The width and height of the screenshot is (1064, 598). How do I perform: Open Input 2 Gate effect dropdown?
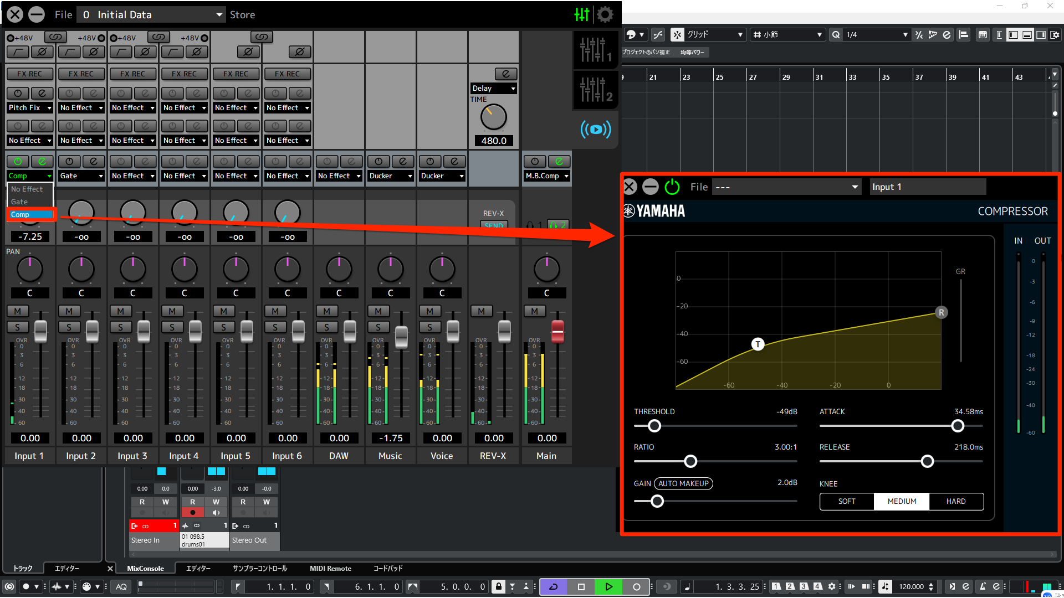pyautogui.click(x=81, y=176)
